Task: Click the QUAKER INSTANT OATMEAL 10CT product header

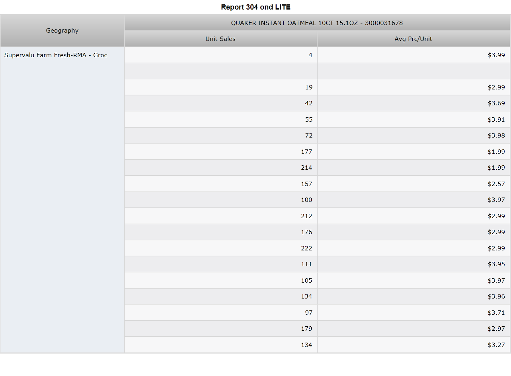Action: click(317, 23)
